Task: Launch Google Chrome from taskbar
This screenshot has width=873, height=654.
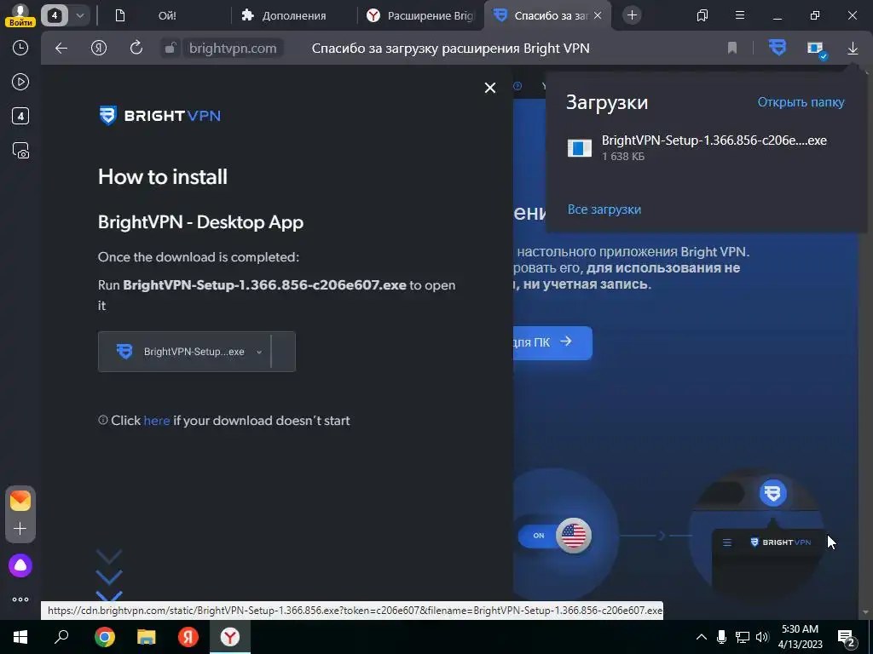Action: point(105,637)
